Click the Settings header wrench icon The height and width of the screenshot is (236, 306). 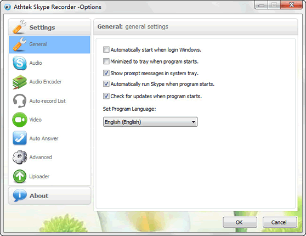[x=20, y=27]
